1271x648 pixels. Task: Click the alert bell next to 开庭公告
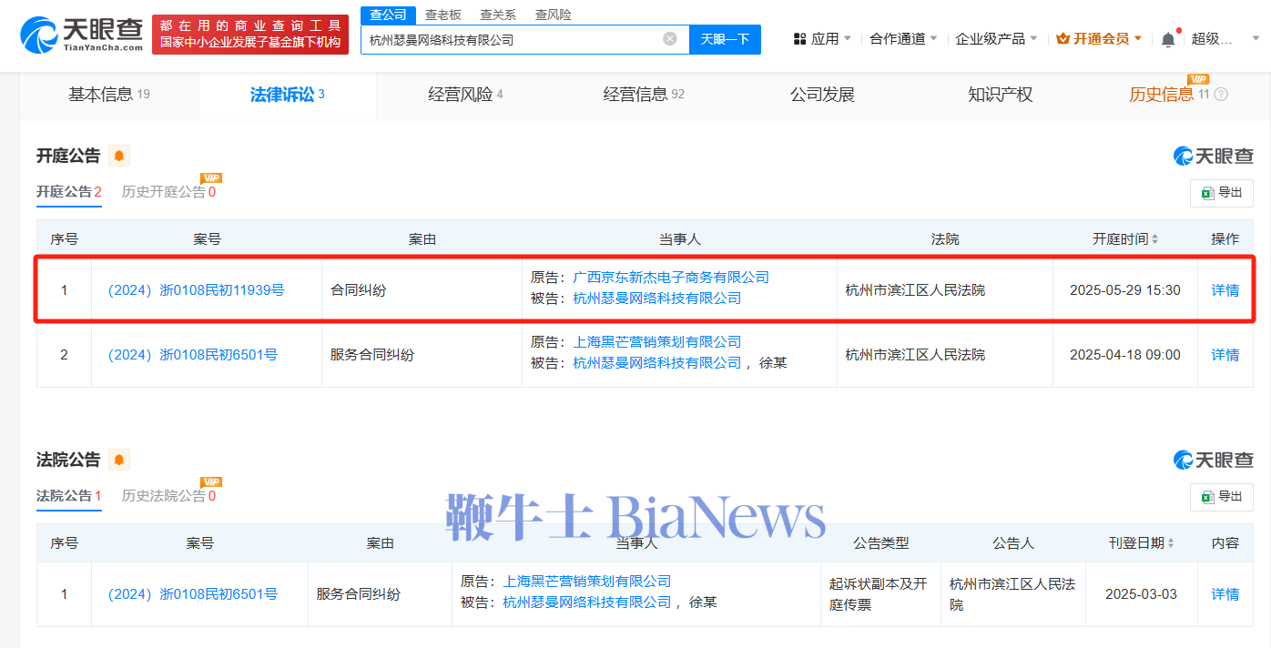119,156
